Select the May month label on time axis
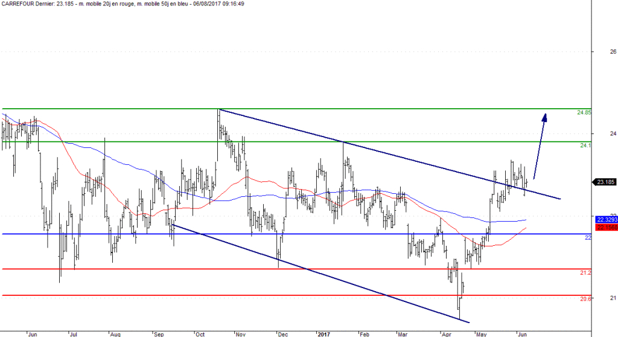 tap(481, 334)
